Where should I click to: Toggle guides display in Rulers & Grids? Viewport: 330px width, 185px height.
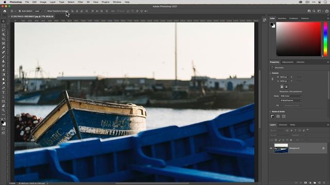[284, 116]
